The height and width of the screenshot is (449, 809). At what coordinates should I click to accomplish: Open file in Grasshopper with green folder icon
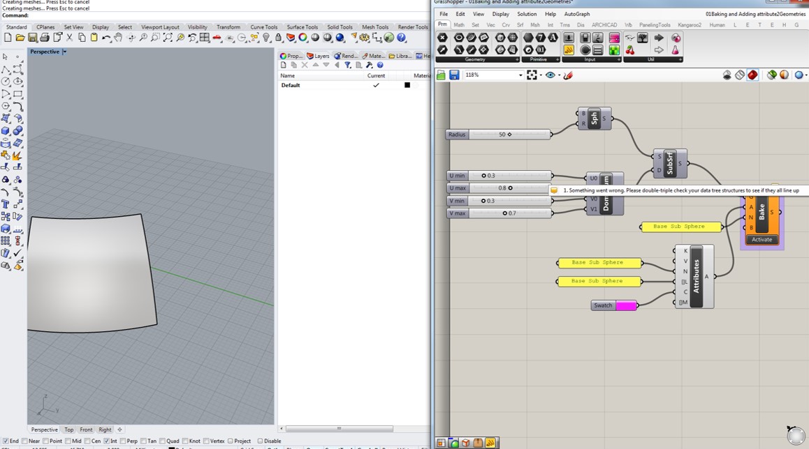[441, 75]
